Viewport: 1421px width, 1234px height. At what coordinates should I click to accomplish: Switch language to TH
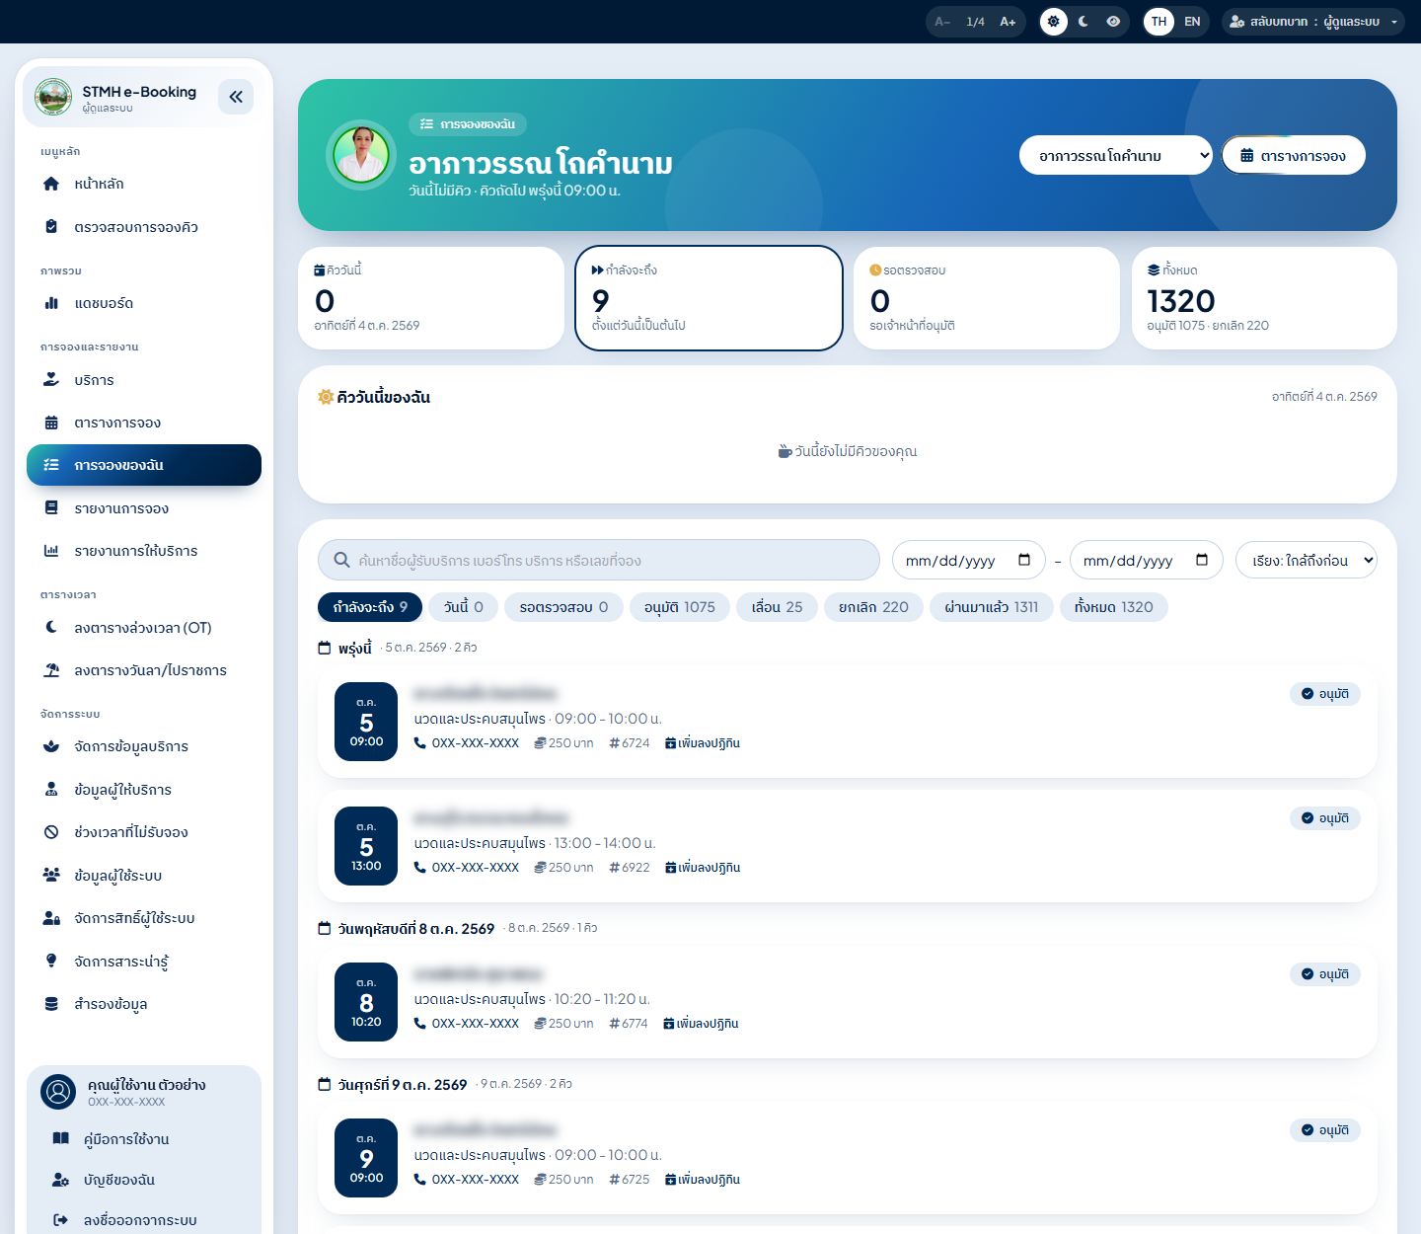[x=1159, y=22]
